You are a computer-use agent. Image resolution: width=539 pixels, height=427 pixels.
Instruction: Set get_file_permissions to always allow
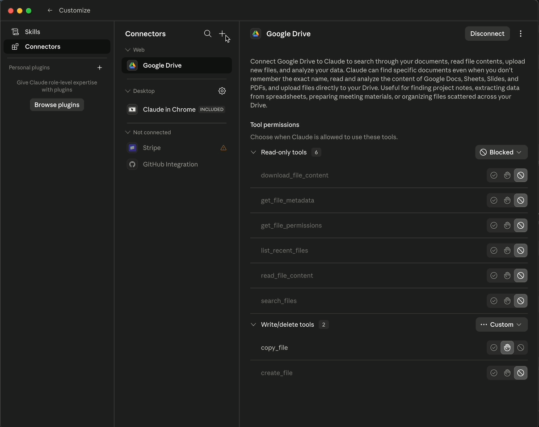[x=494, y=226]
